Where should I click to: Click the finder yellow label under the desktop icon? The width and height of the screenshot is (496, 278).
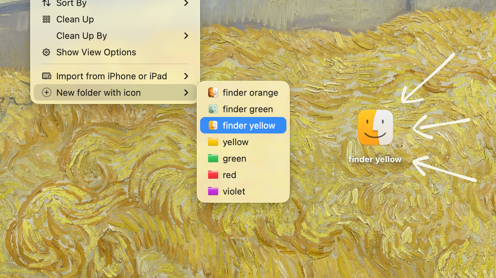(x=375, y=159)
